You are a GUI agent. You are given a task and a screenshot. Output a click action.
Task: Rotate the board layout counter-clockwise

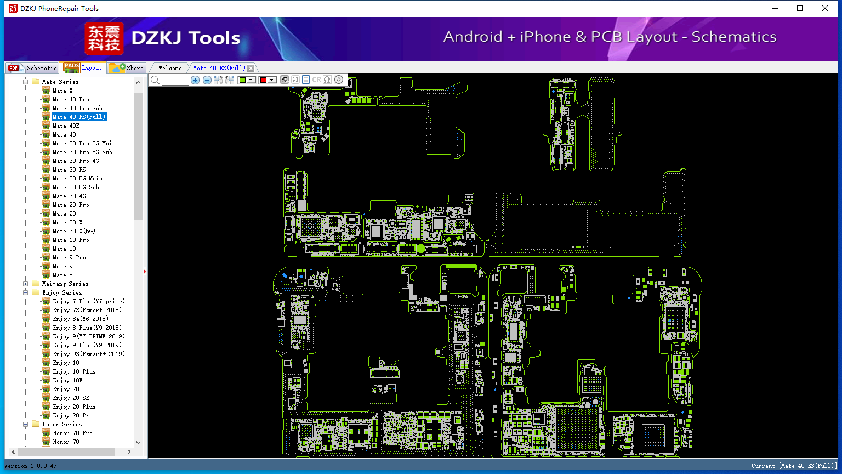(230, 80)
